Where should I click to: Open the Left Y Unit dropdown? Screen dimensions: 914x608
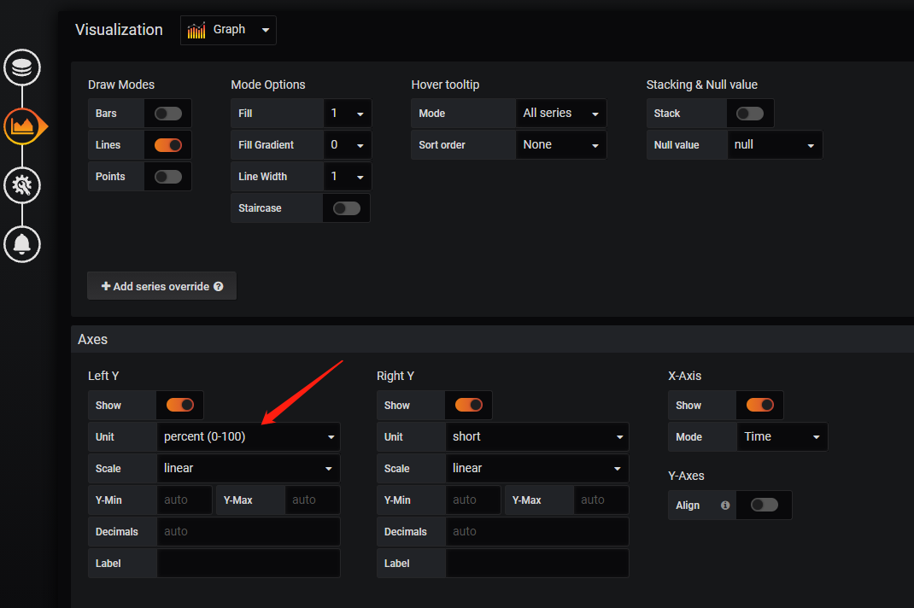249,437
